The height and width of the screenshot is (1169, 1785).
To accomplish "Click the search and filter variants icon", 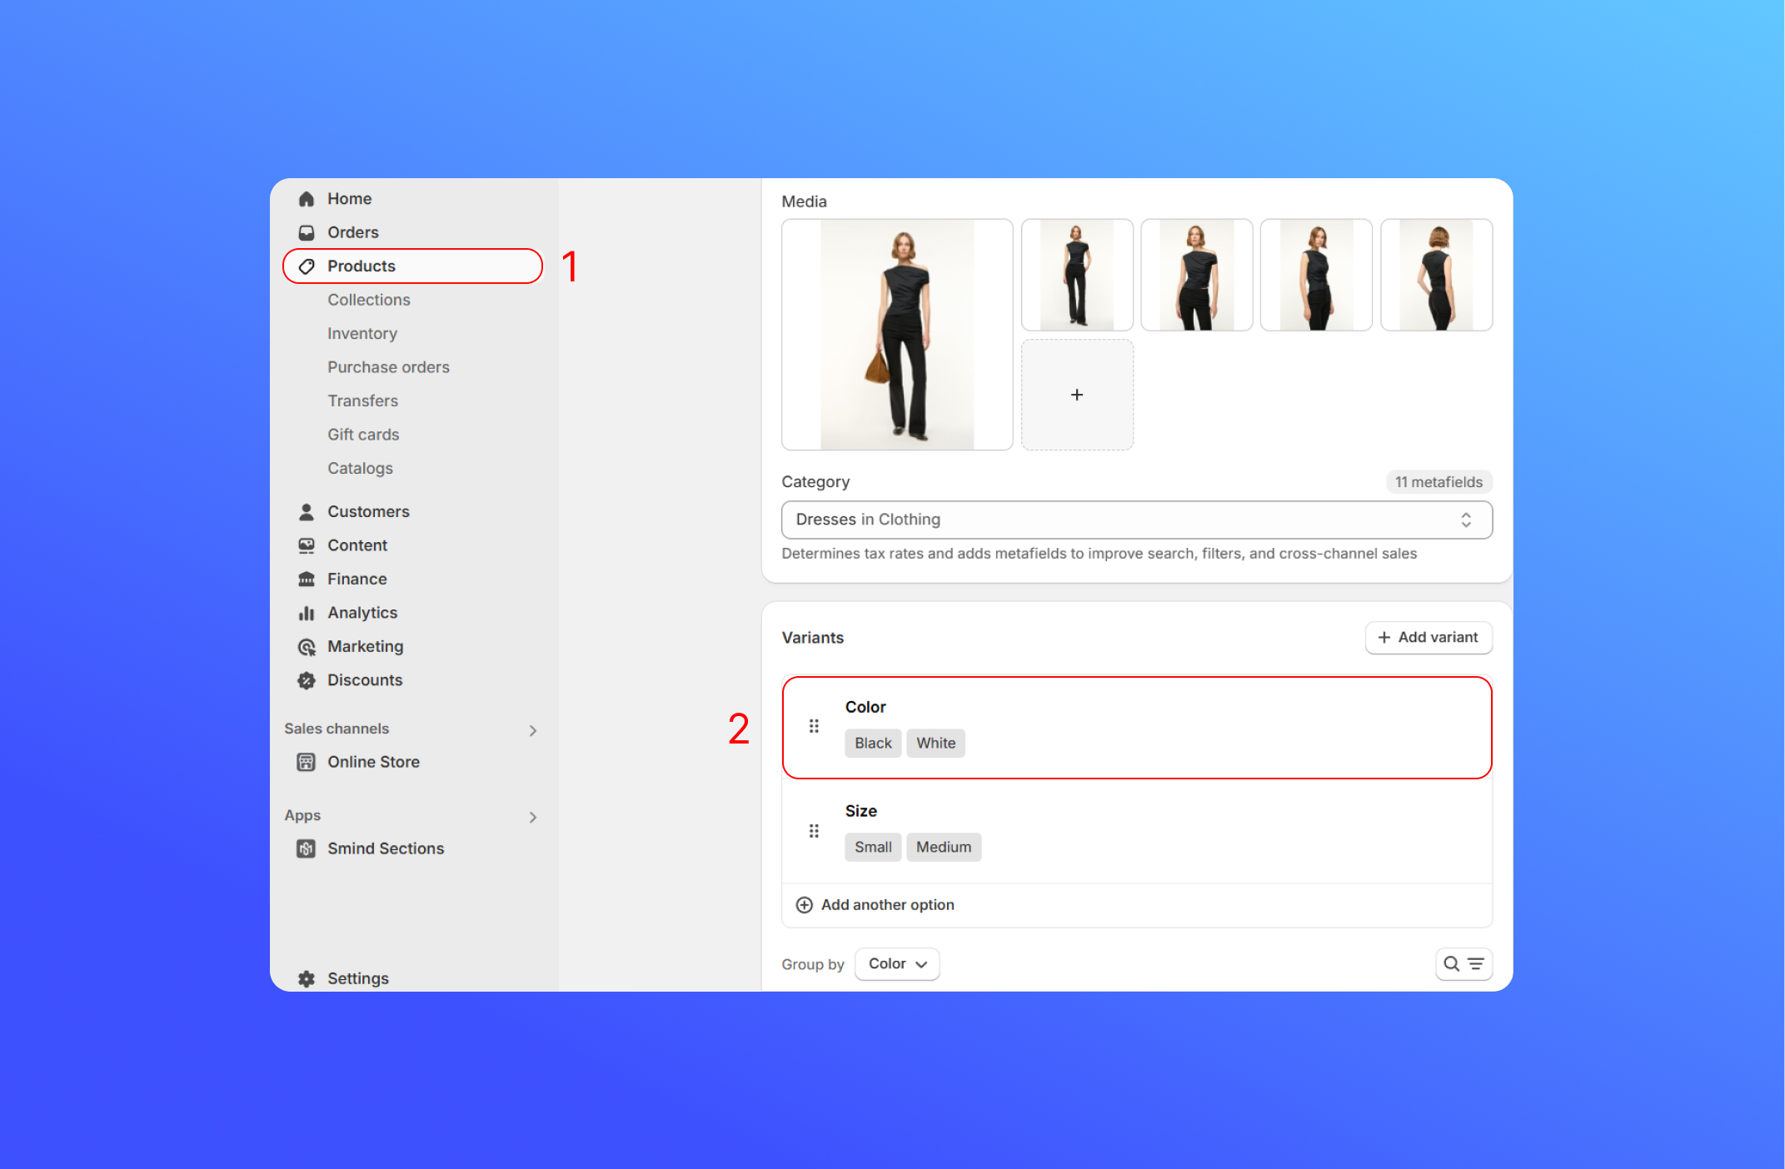I will pyautogui.click(x=1463, y=964).
